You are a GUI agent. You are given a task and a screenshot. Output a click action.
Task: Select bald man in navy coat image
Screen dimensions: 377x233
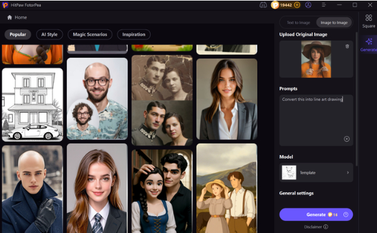(33, 189)
